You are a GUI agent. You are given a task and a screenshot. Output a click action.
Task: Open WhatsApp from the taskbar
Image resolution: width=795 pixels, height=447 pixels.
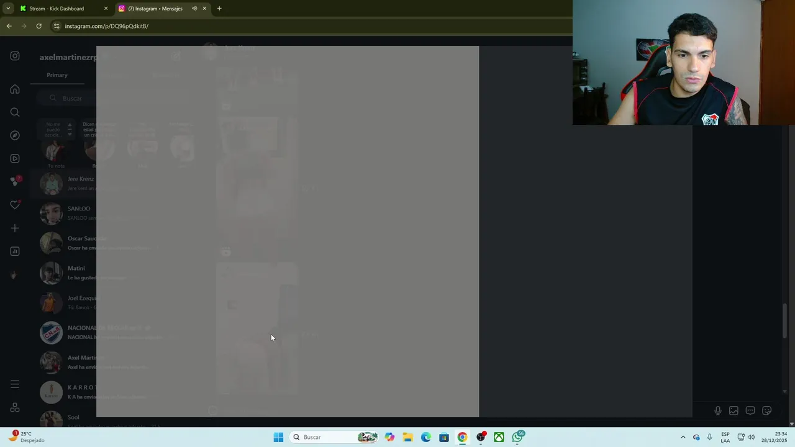click(x=518, y=437)
